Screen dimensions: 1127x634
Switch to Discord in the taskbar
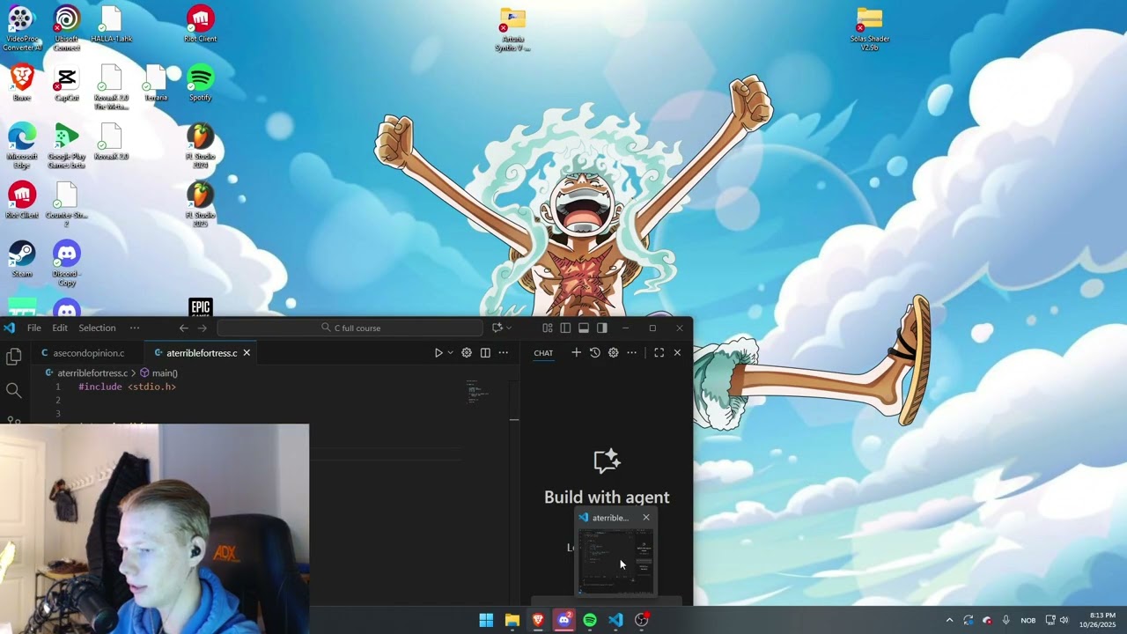click(x=563, y=620)
